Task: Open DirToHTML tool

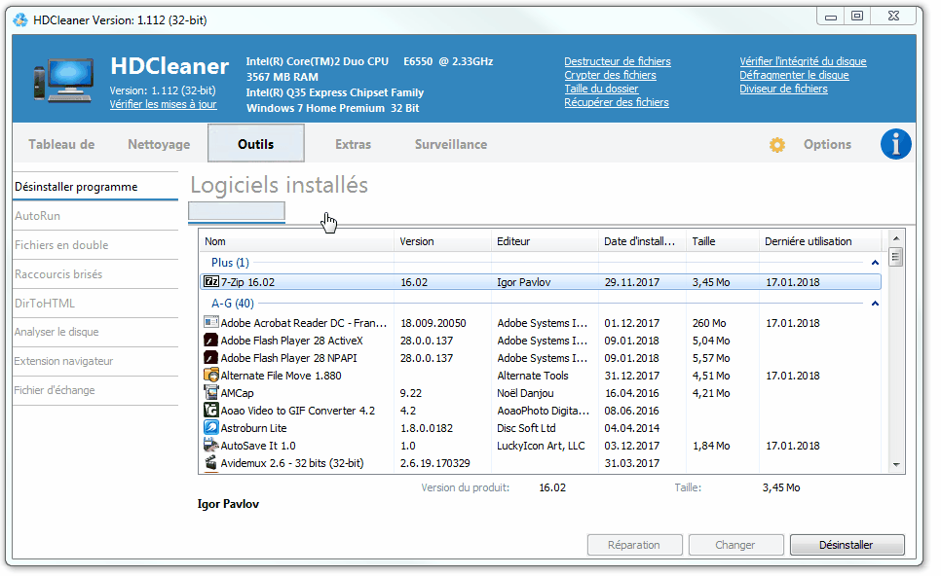Action: click(x=95, y=304)
